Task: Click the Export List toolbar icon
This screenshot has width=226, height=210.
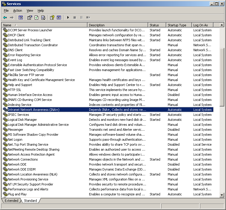Action: click(x=43, y=18)
